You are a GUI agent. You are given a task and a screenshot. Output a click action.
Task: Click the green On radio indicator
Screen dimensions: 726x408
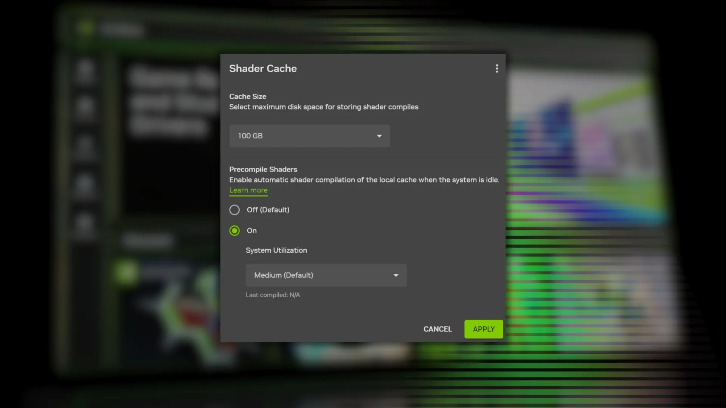coord(234,230)
